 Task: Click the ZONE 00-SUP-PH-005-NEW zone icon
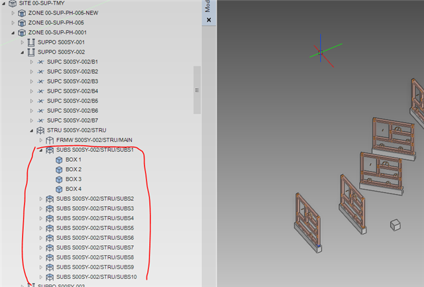coord(22,13)
